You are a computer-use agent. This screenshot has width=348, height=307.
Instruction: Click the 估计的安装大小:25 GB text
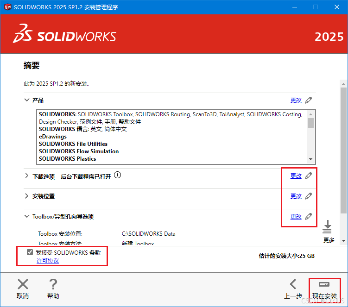[x=286, y=256]
